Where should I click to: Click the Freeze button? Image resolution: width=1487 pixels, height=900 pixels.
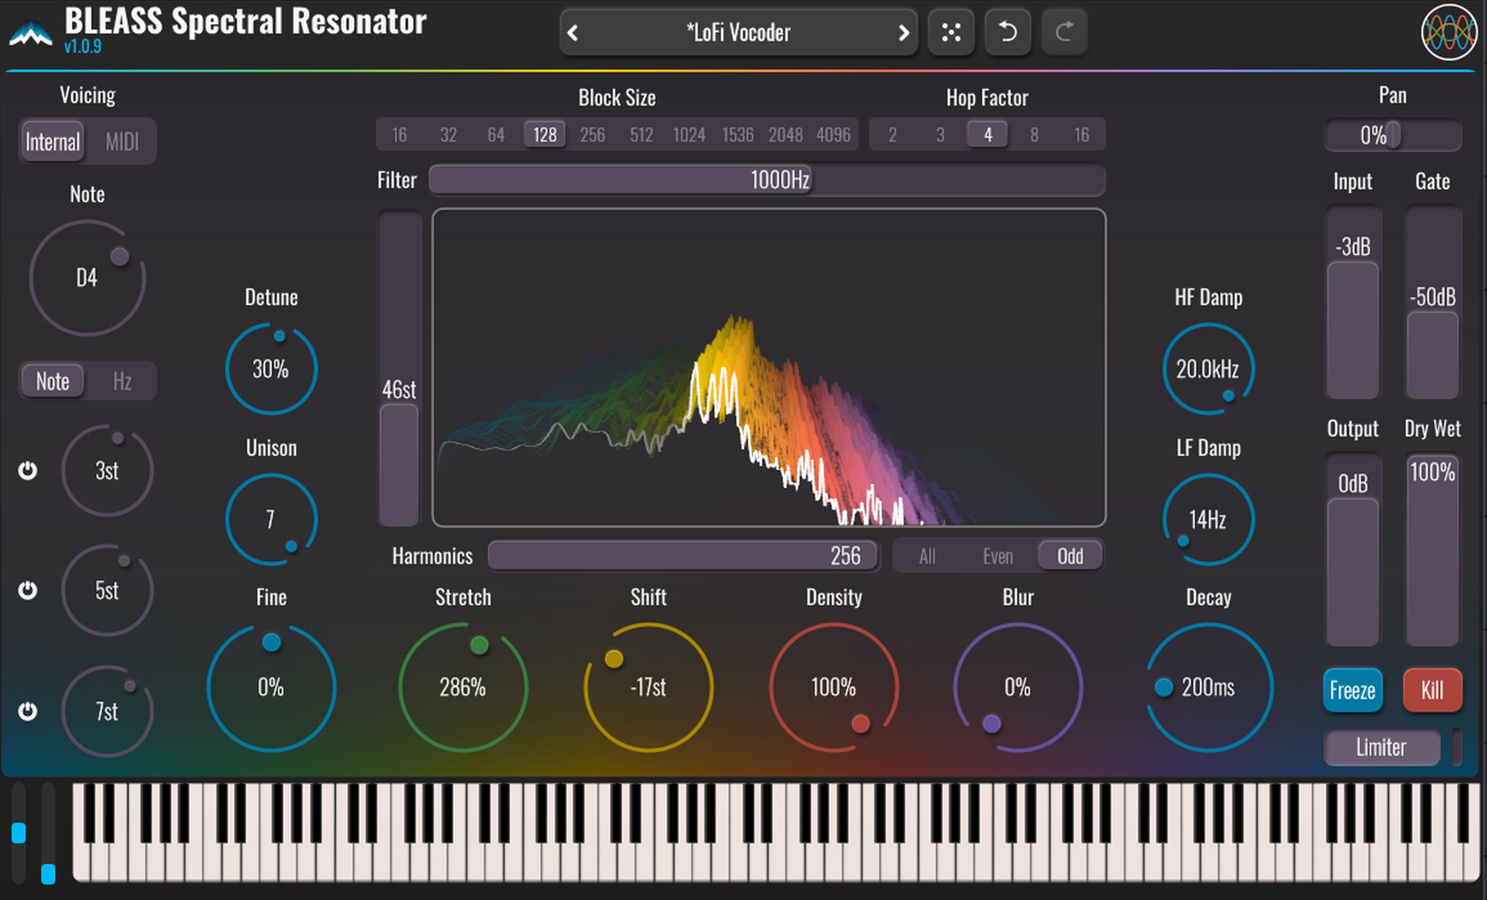[1352, 690]
